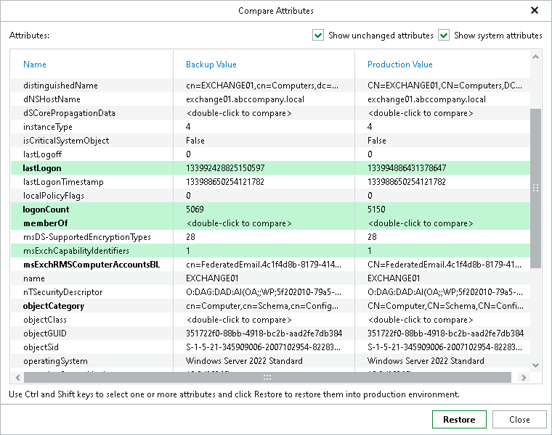
Task: Click the Restore button
Action: click(459, 420)
